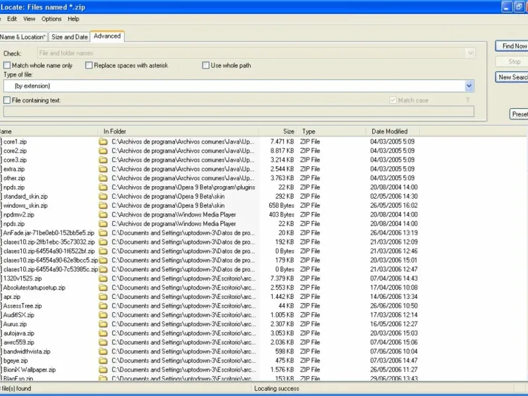Sort by Type column header
Image resolution: width=528 pixels, height=396 pixels.
pos(332,131)
